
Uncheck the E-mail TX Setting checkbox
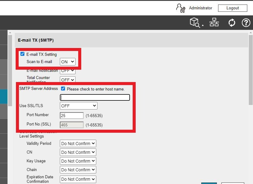[x=22, y=54]
